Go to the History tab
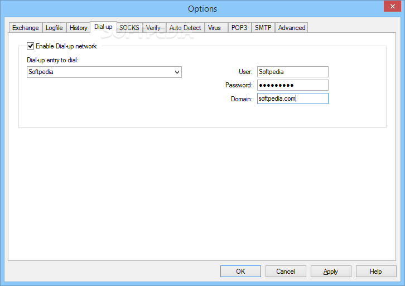Screen dimensions: 405x286 78,28
